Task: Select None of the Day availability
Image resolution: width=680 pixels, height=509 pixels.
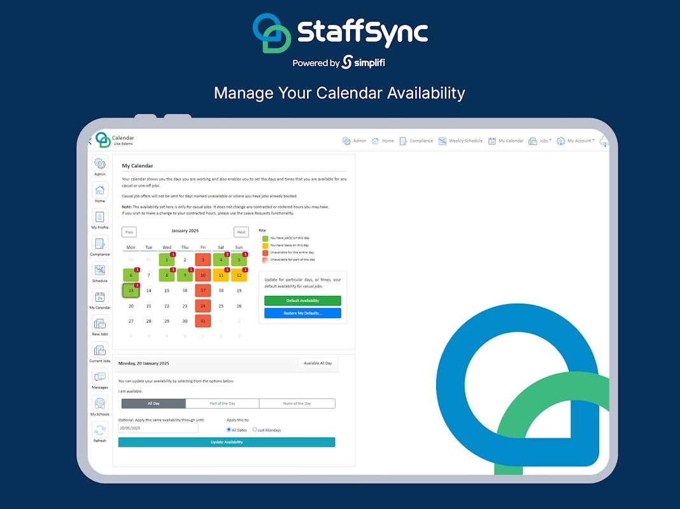Action: point(297,403)
